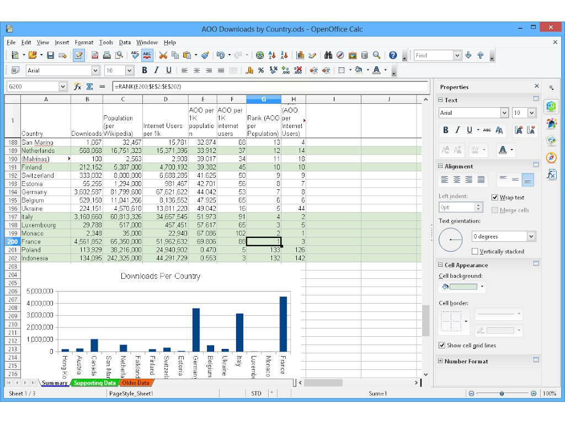Click the Sum sigma icon
565x424 pixels.
click(90, 87)
